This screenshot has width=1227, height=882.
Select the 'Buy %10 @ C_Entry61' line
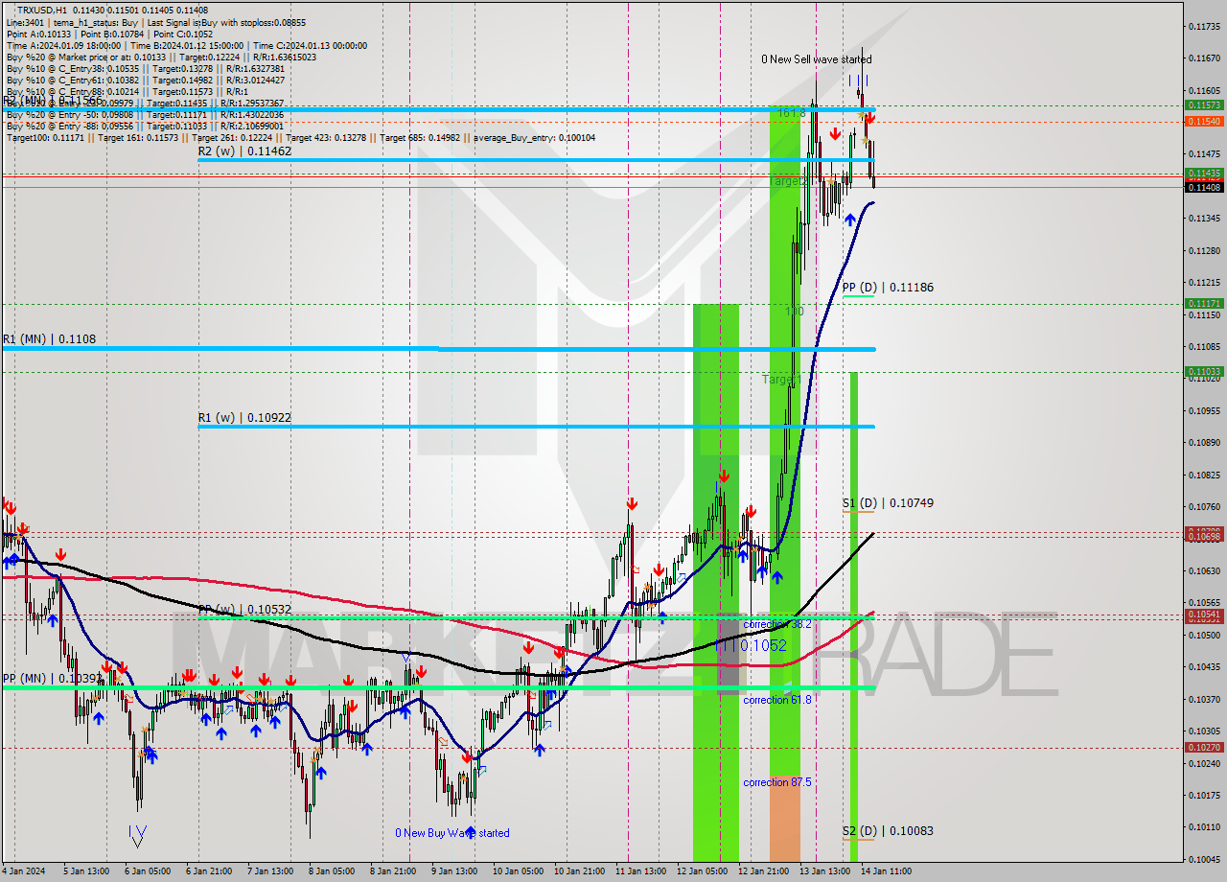[145, 81]
